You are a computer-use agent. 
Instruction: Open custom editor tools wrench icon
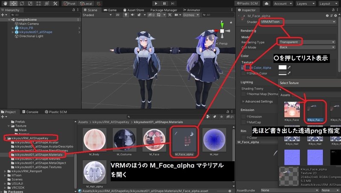pyautogui.click(x=55, y=3)
